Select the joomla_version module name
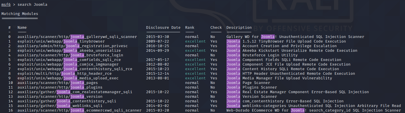 (x=60, y=97)
